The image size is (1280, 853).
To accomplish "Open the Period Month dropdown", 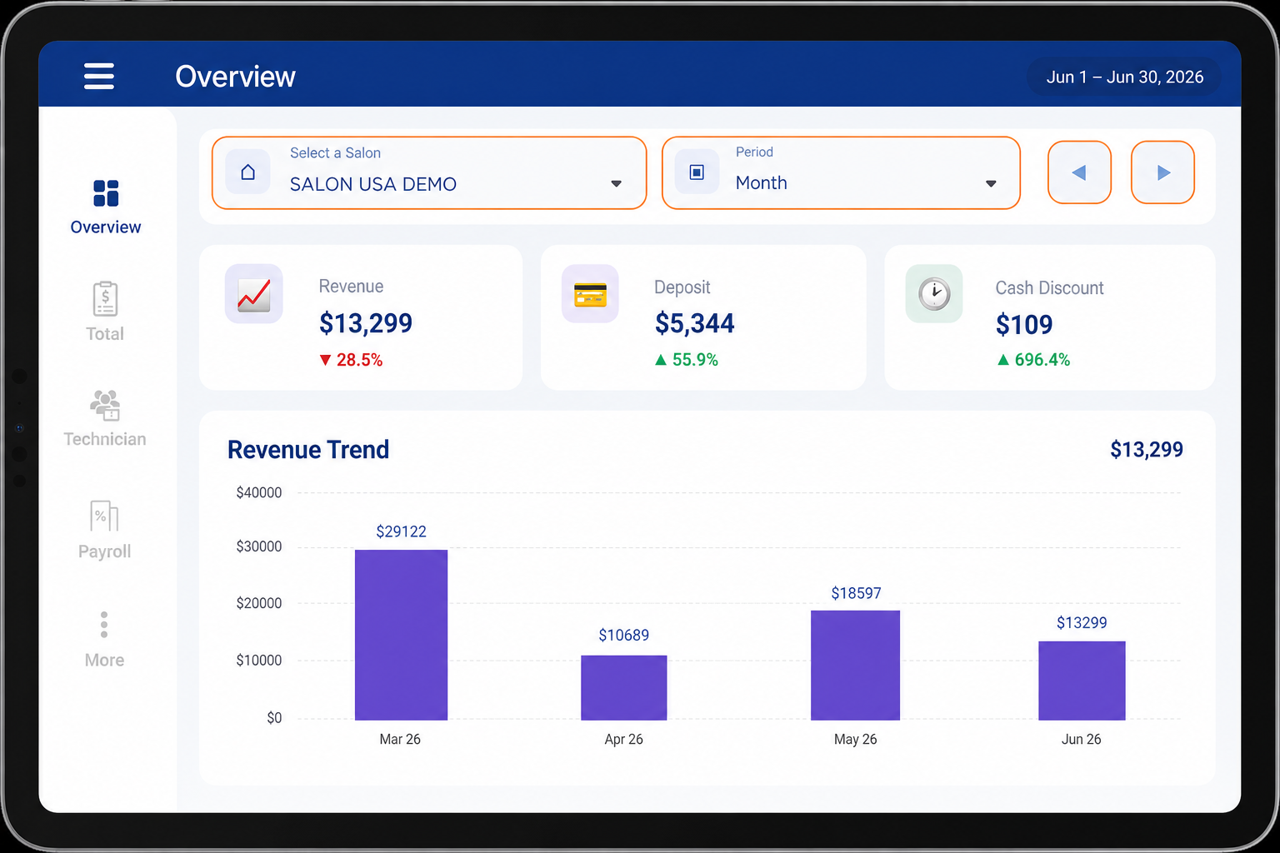I will coord(841,172).
